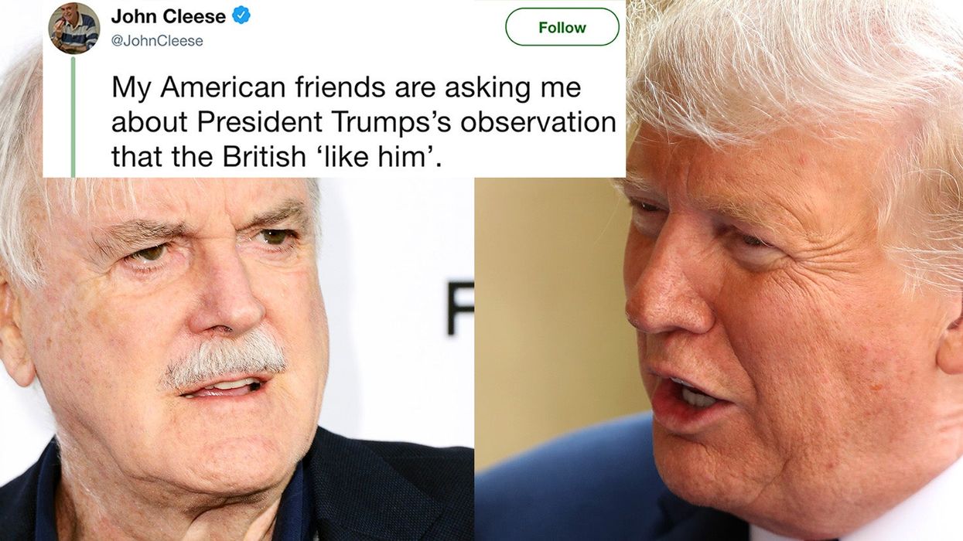Open the John Cleese profile avatar
963x541 pixels.
(x=74, y=28)
